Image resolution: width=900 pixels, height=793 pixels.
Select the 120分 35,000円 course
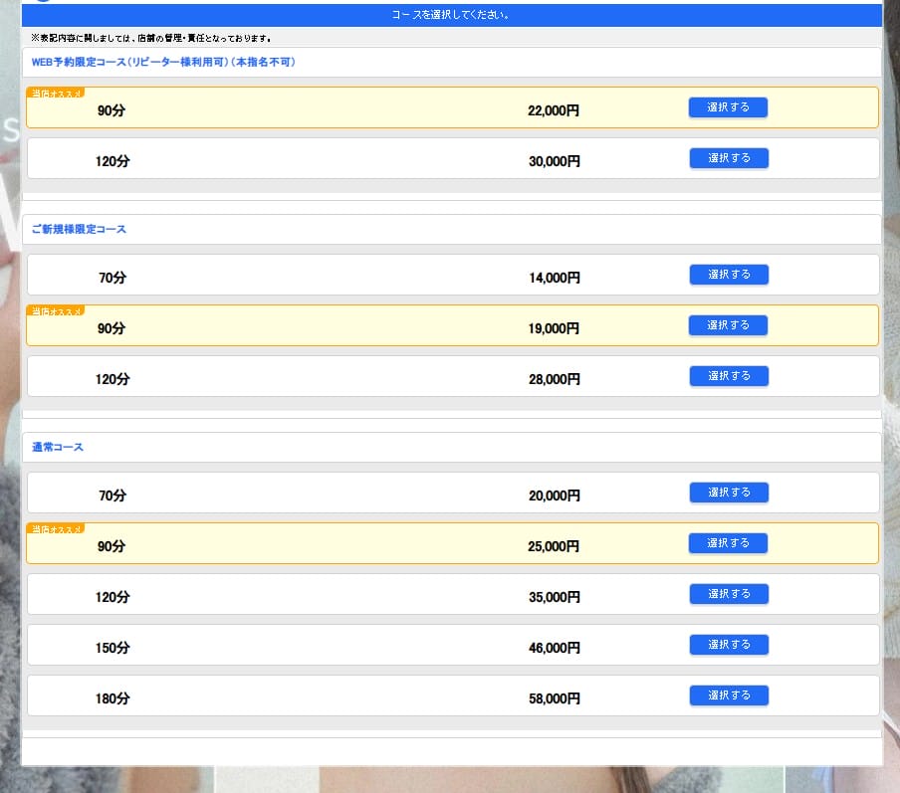pyautogui.click(x=728, y=593)
